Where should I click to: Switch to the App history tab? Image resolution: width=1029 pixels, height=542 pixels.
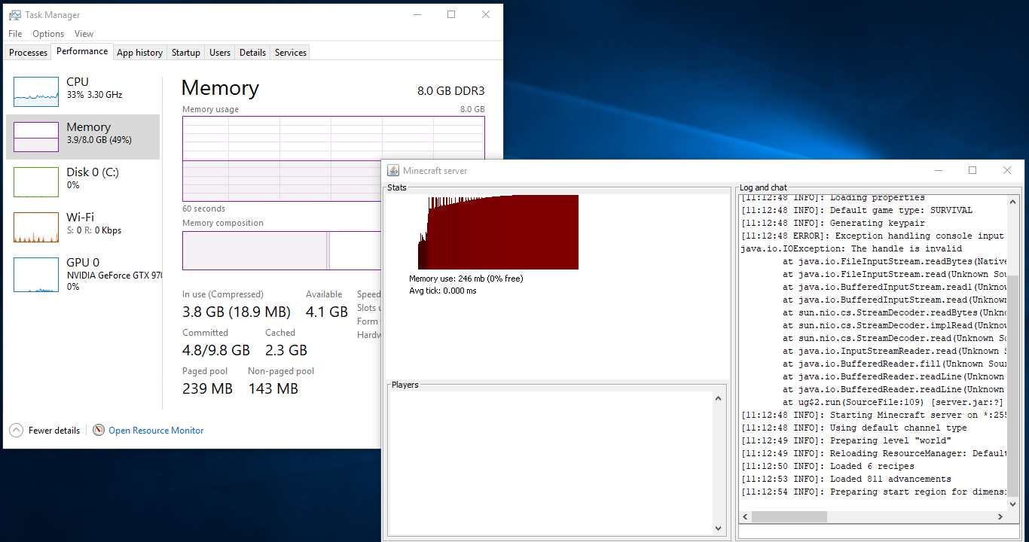139,53
